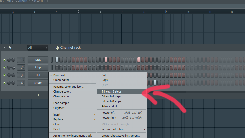
Task: Select Snare mixer track number 4
Action: [x=21, y=83]
